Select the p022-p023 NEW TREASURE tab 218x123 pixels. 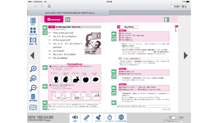pyautogui.click(x=68, y=13)
